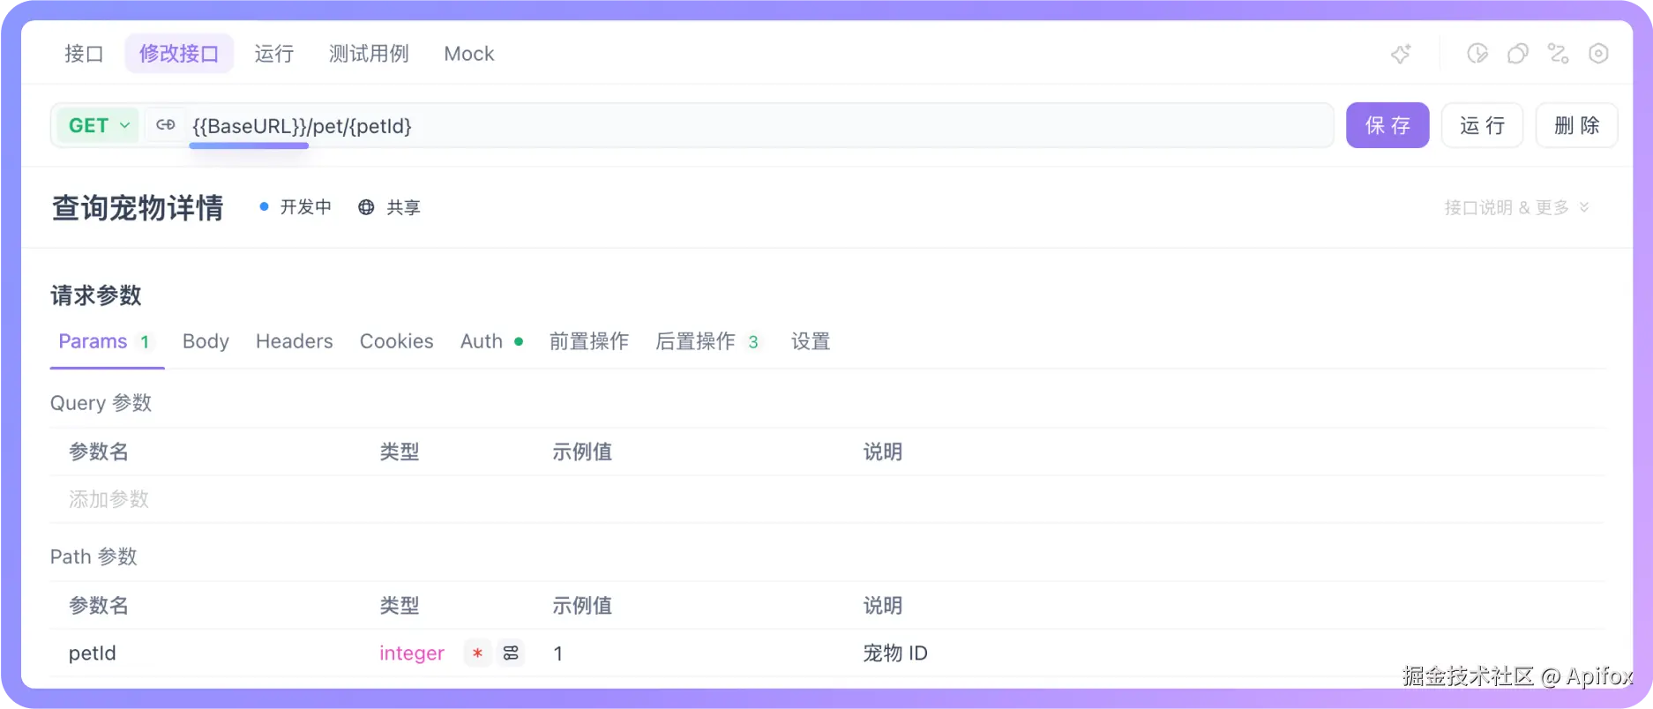Click the AI sparkle icon in top bar
This screenshot has height=709, width=1653.
point(1401,54)
